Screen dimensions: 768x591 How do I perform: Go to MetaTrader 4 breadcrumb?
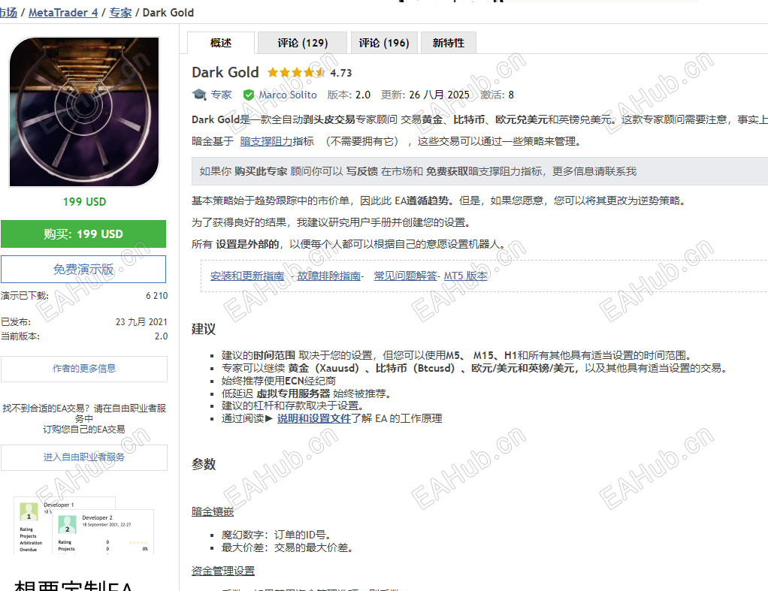pyautogui.click(x=63, y=13)
